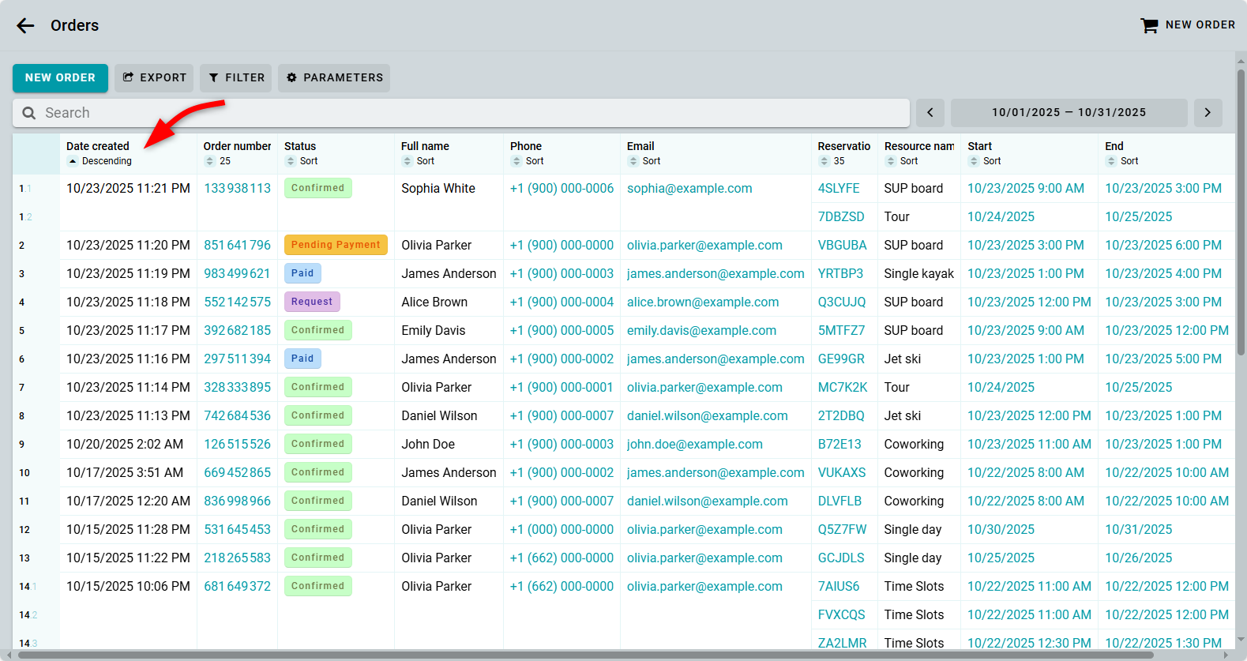Click the Export button
The image size is (1247, 661).
tap(154, 77)
